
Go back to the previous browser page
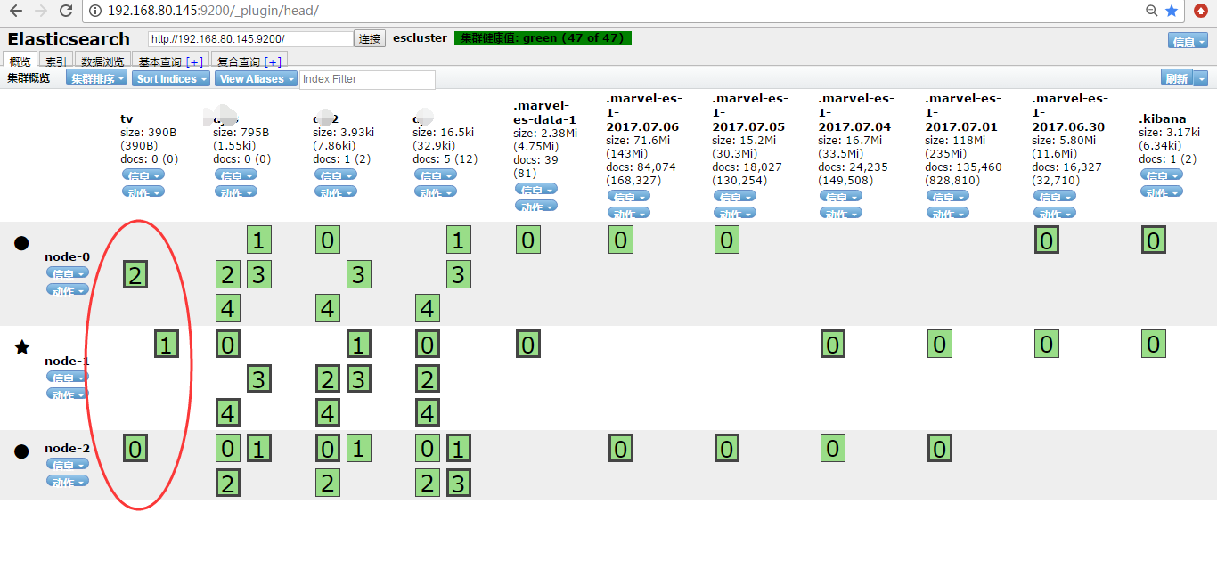[15, 11]
